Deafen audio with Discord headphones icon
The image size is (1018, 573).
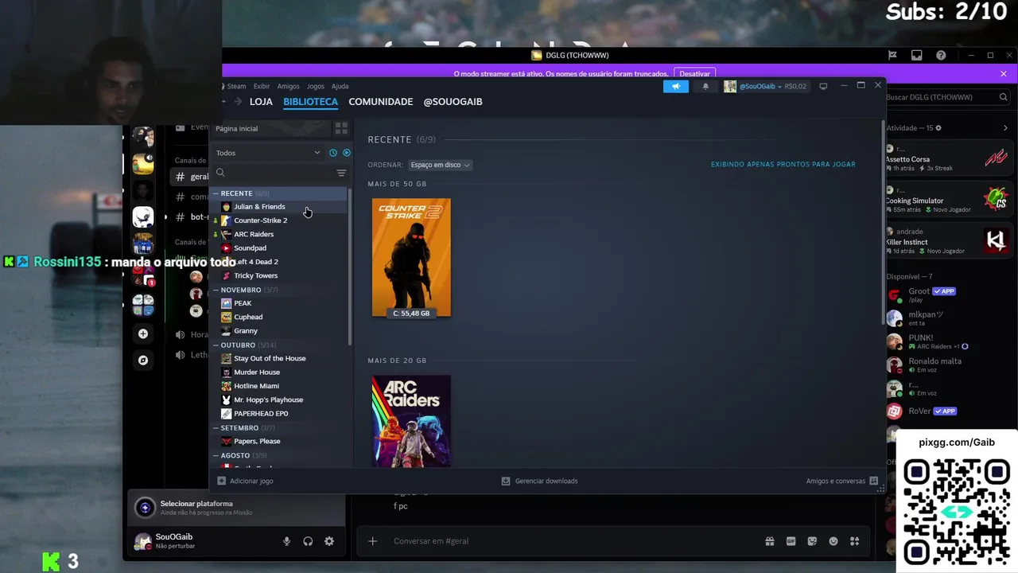point(308,541)
